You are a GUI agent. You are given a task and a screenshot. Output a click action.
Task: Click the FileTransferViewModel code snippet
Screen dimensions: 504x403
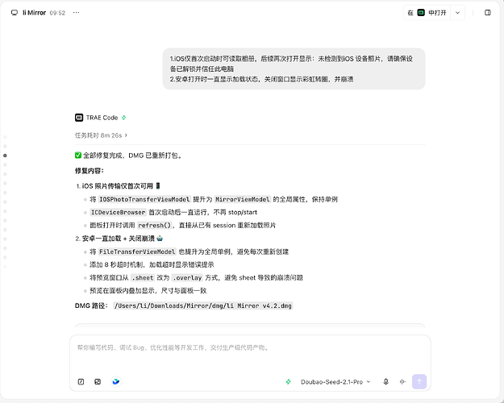click(137, 251)
